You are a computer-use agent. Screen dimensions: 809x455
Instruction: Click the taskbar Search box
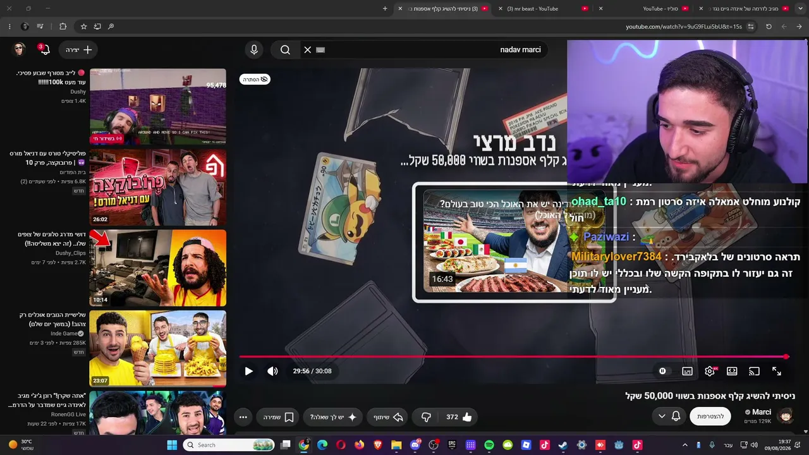pos(229,445)
